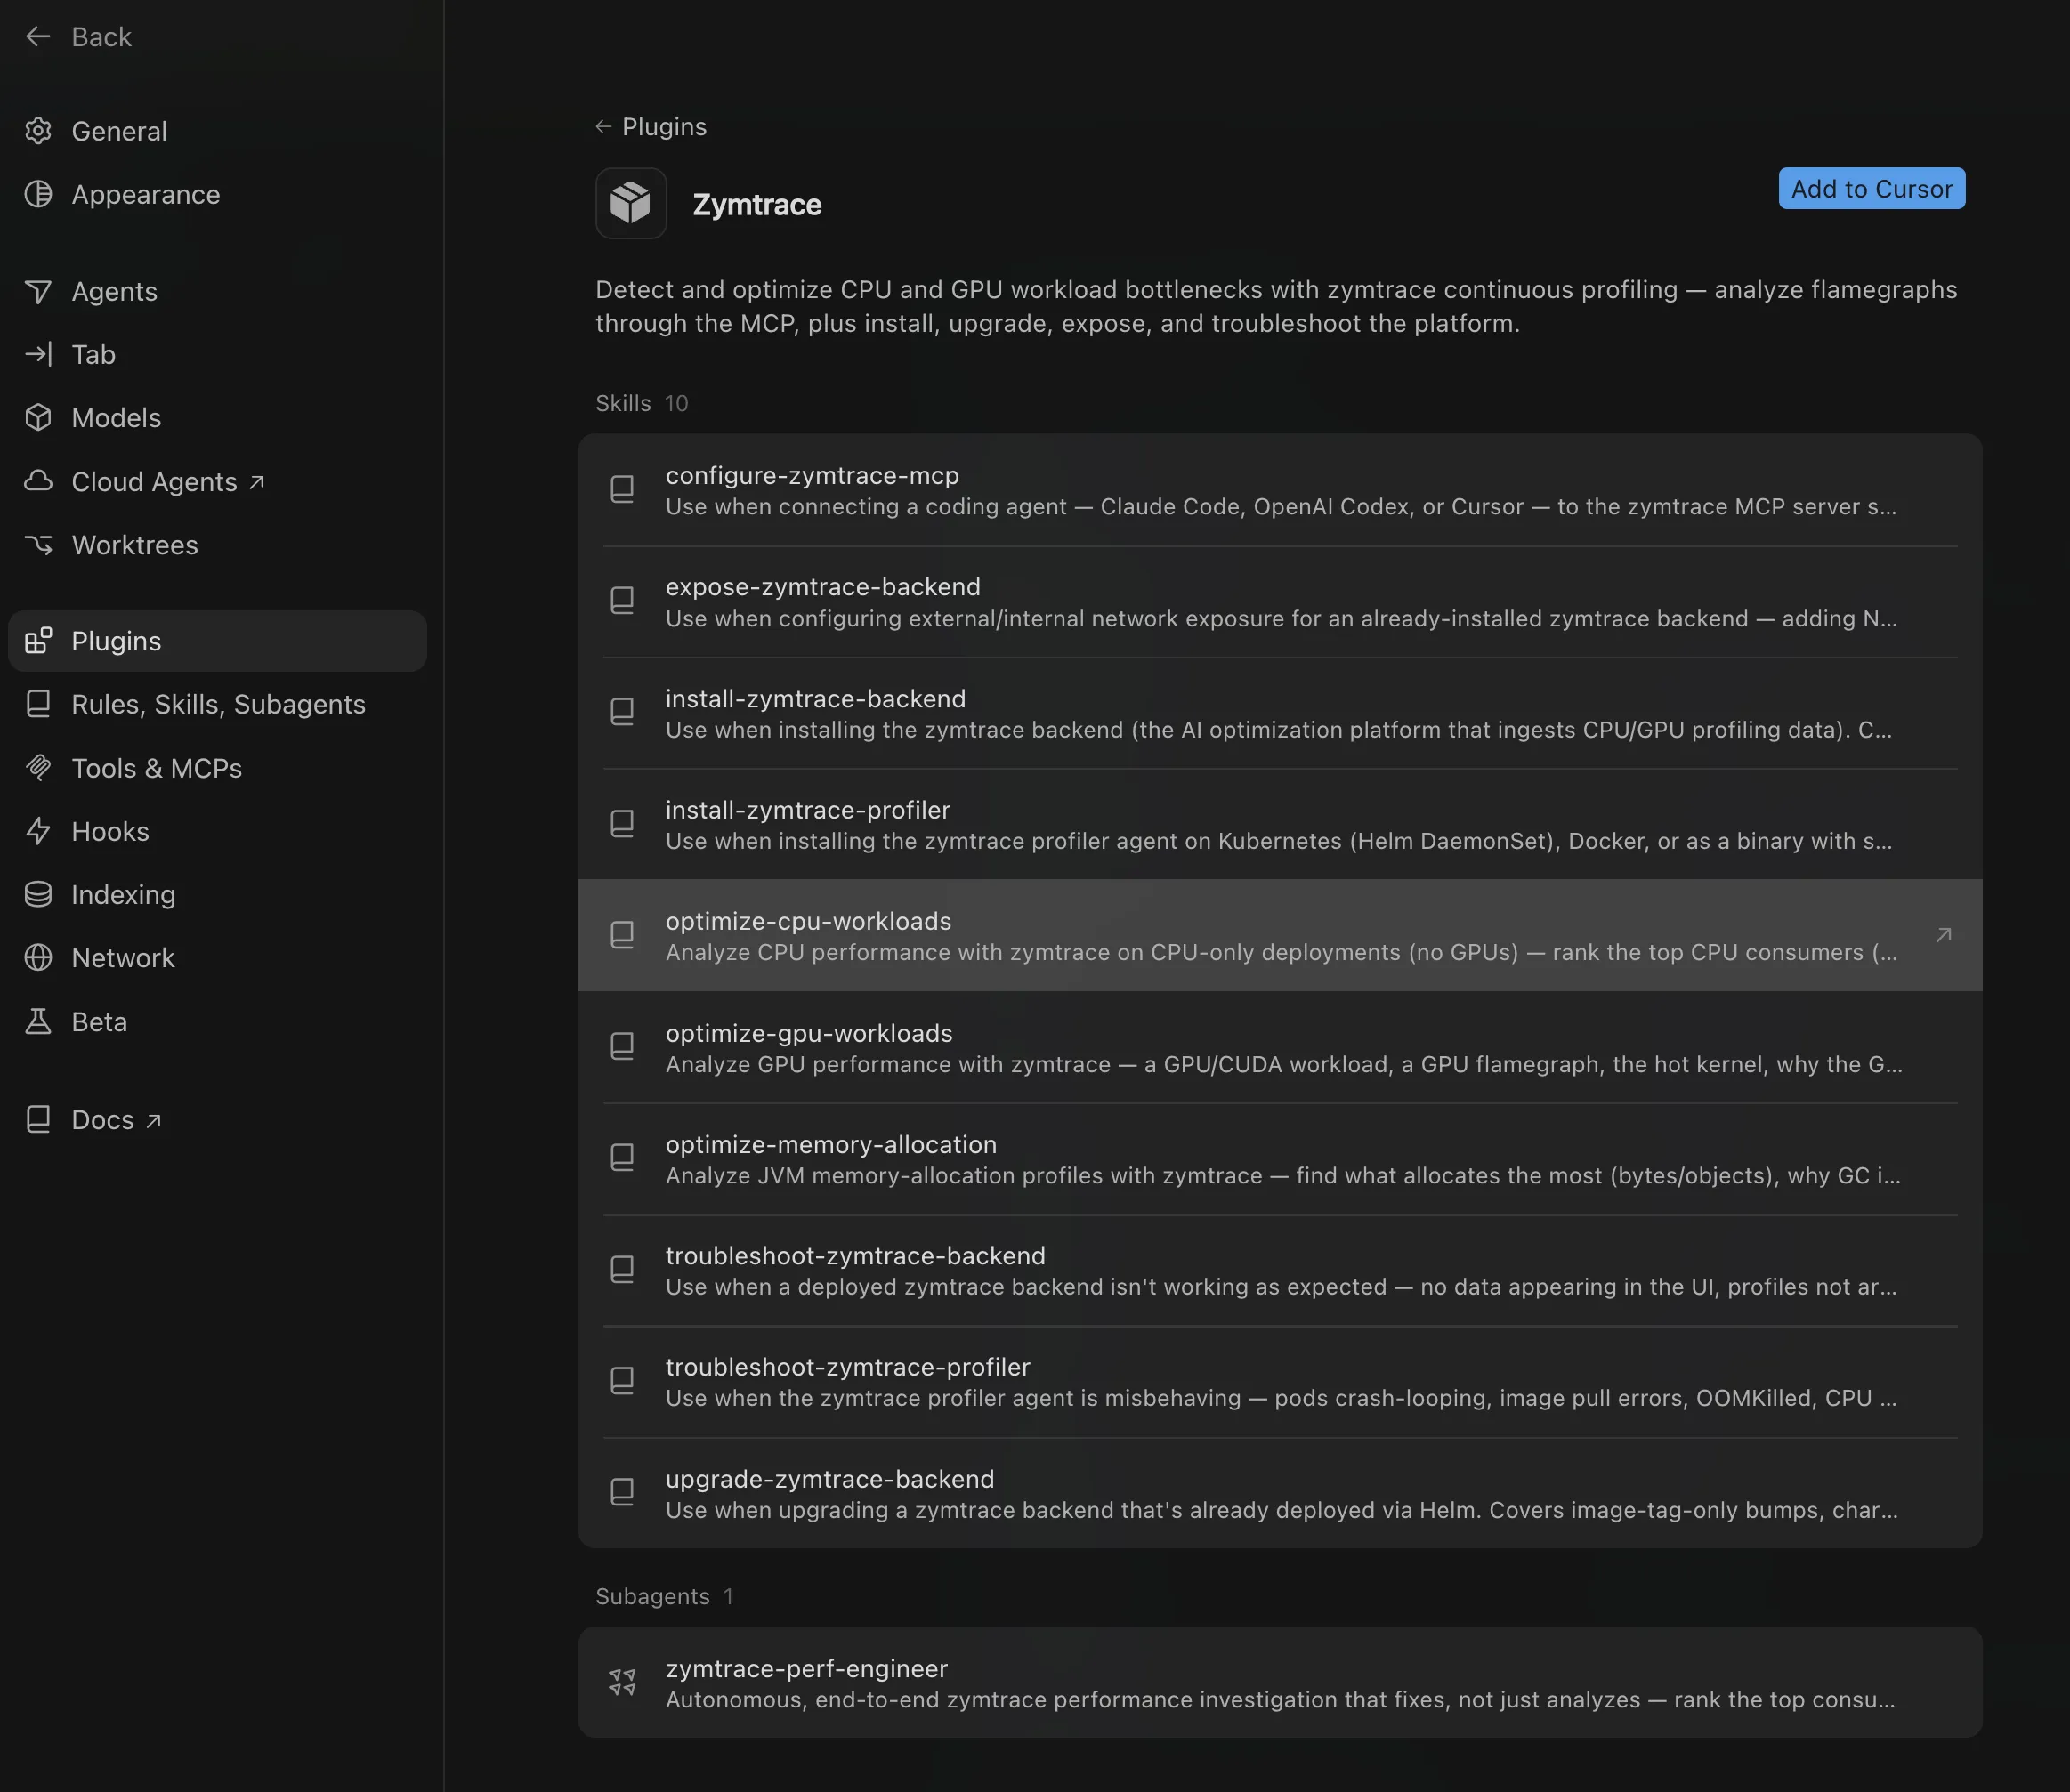Click the Hooks lightning icon

tap(38, 831)
